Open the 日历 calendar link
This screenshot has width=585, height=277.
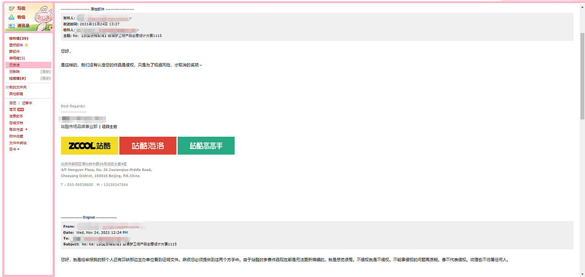click(x=12, y=103)
